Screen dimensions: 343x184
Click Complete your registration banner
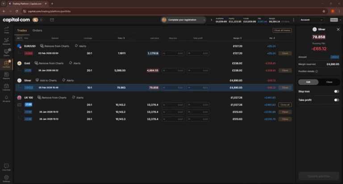click(x=183, y=20)
